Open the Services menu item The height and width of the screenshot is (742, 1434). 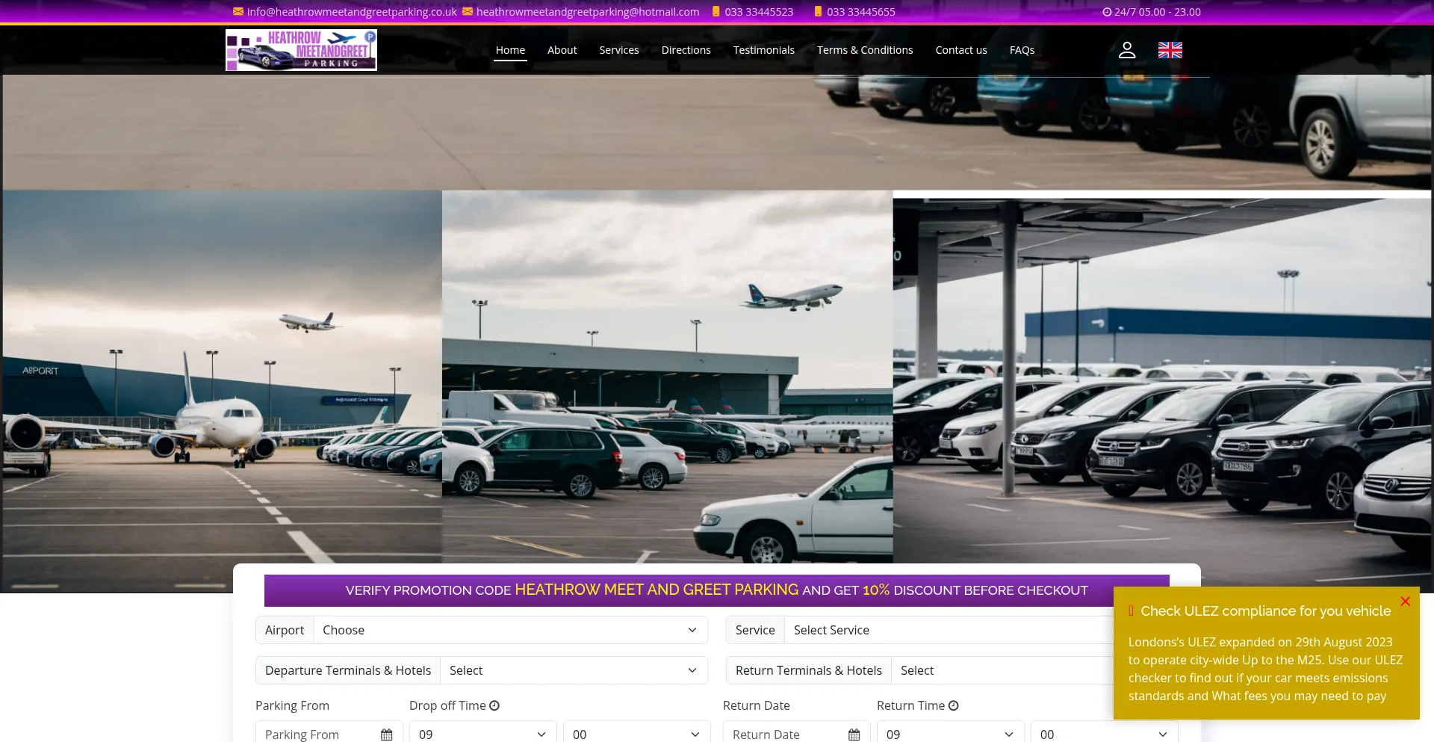[618, 50]
